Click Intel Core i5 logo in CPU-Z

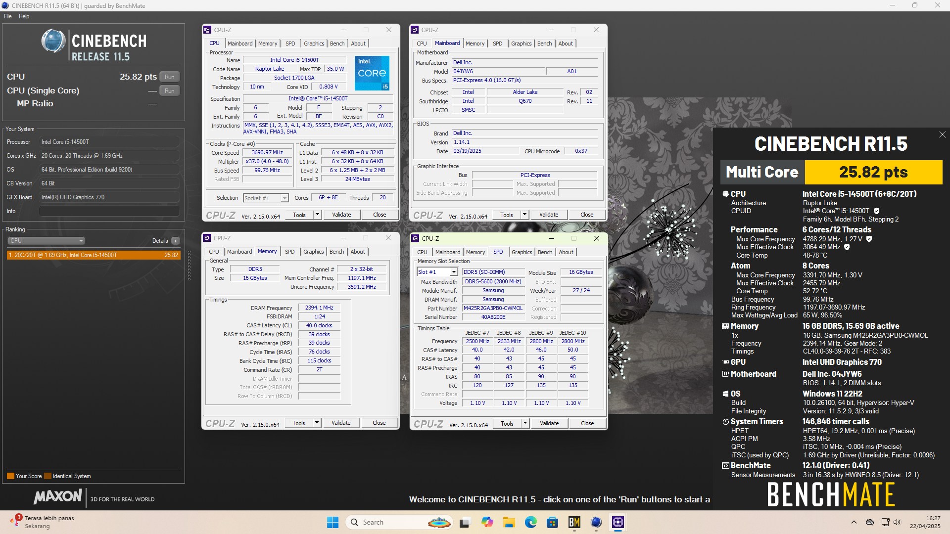[x=372, y=73]
